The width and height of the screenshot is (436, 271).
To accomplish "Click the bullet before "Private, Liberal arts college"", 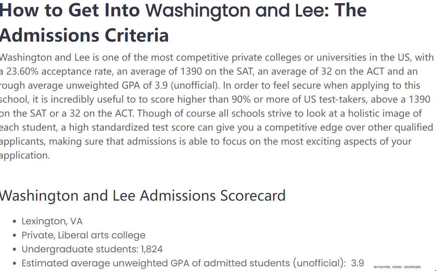I will click(14, 236).
